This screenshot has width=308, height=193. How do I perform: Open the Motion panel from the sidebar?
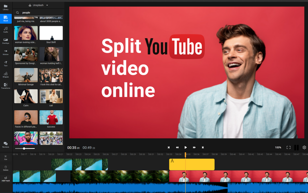point(5,53)
